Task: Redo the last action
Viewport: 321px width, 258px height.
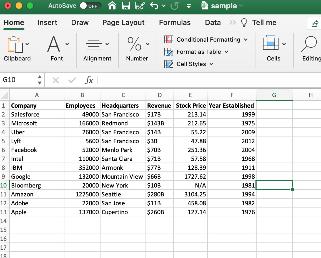Action: point(175,6)
